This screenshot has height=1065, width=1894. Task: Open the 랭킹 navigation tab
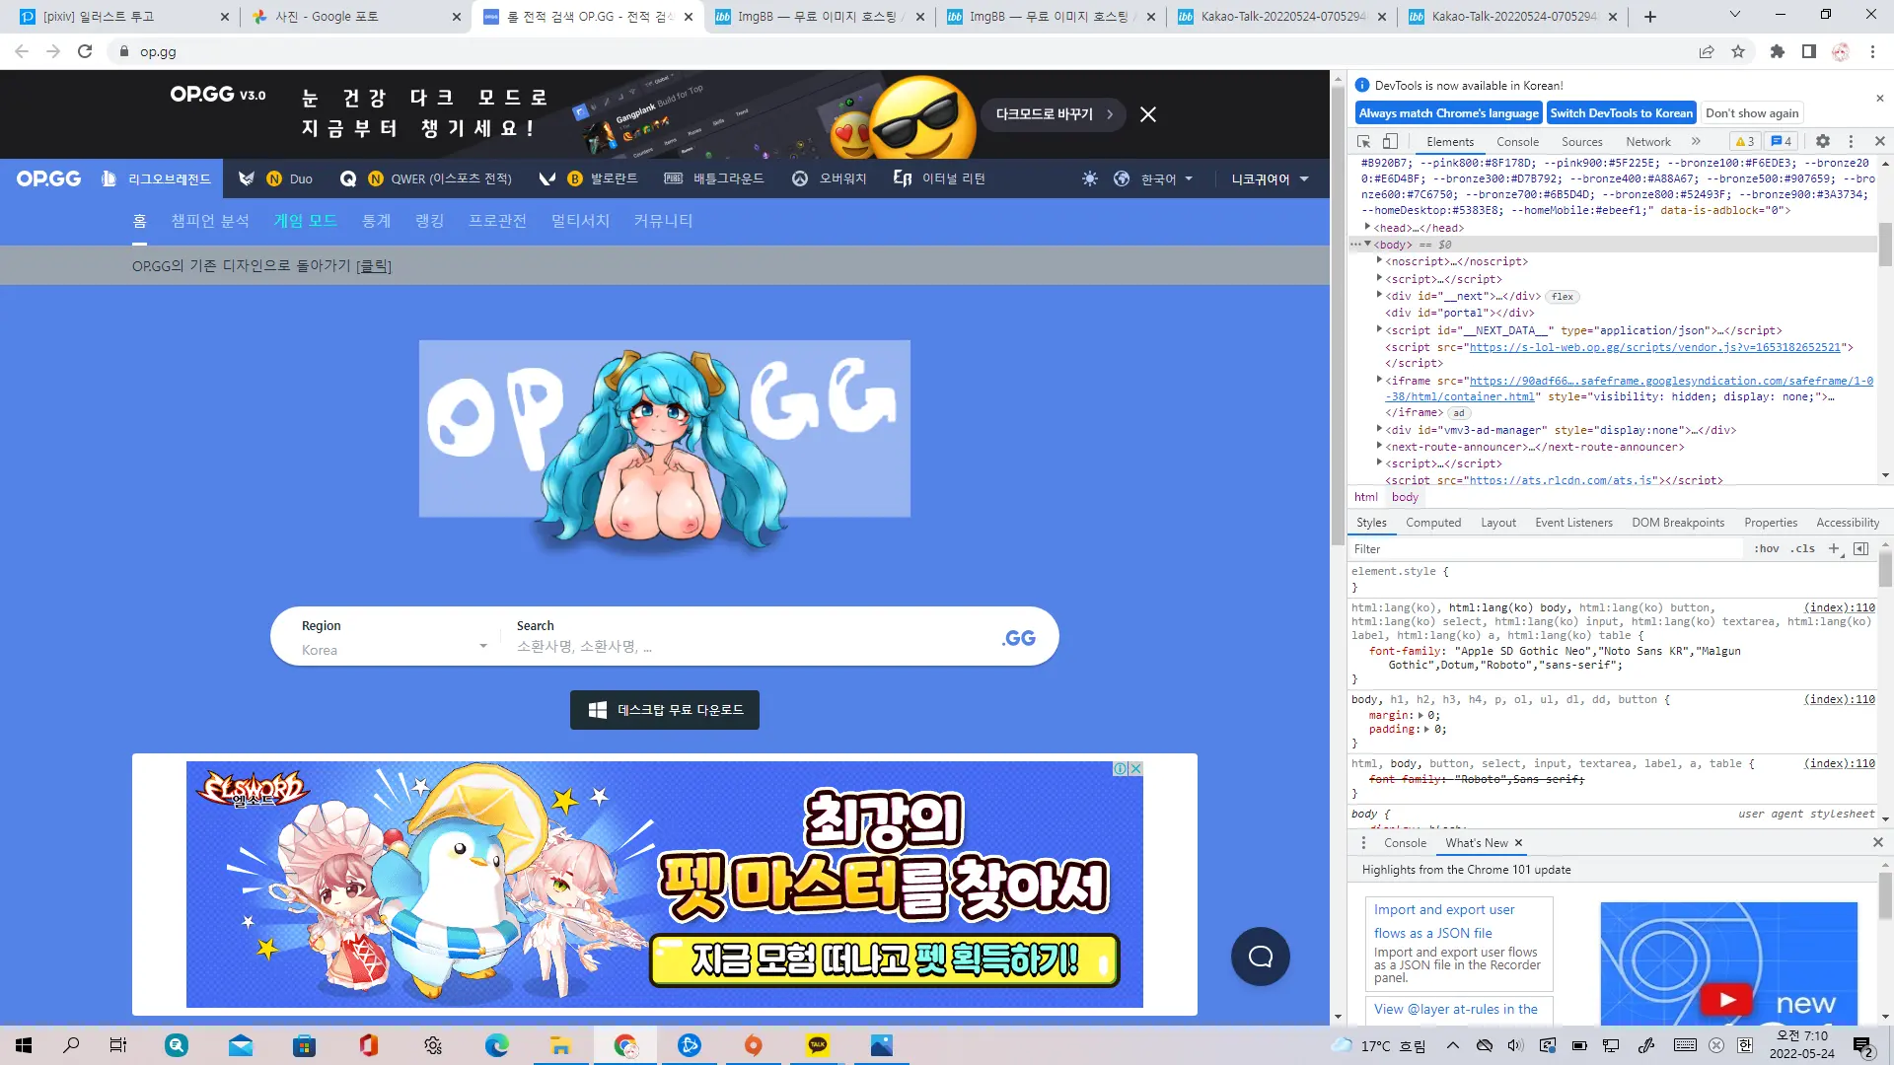coord(429,221)
